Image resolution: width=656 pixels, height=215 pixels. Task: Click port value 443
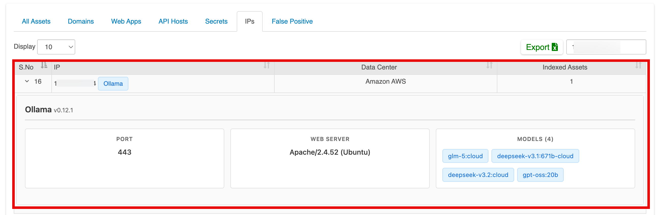(x=125, y=152)
